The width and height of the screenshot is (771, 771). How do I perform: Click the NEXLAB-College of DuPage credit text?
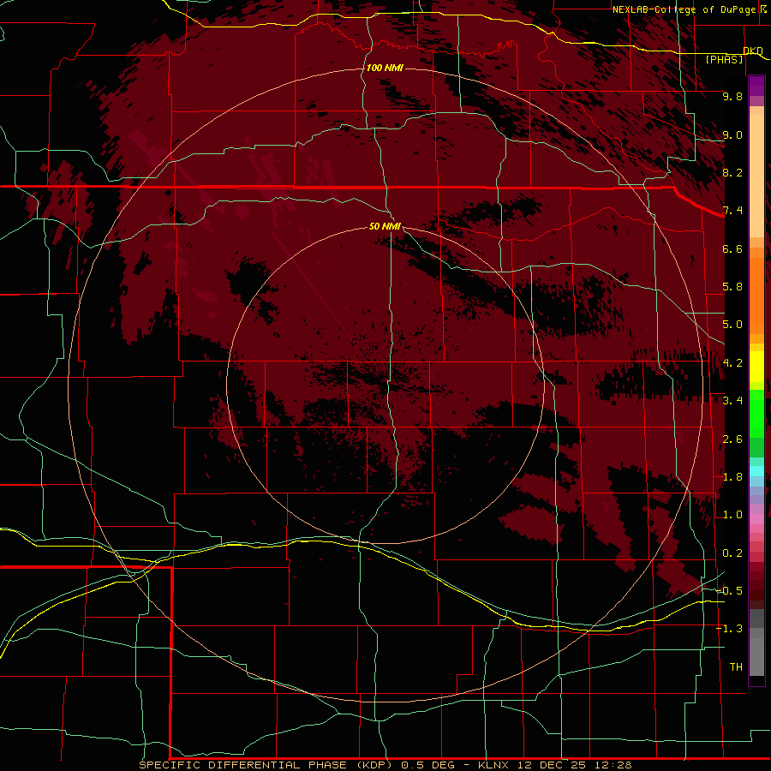pyautogui.click(x=684, y=9)
